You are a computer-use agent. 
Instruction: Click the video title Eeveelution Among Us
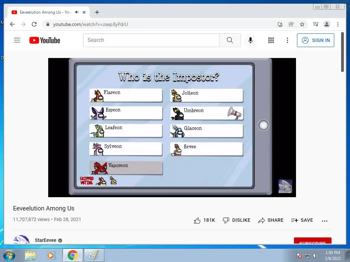click(x=44, y=208)
